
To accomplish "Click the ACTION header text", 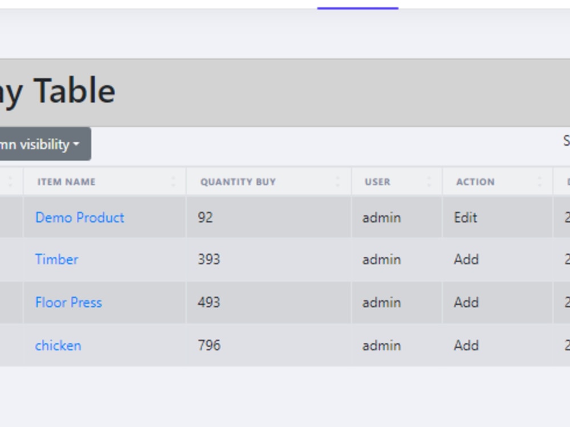I will (475, 182).
